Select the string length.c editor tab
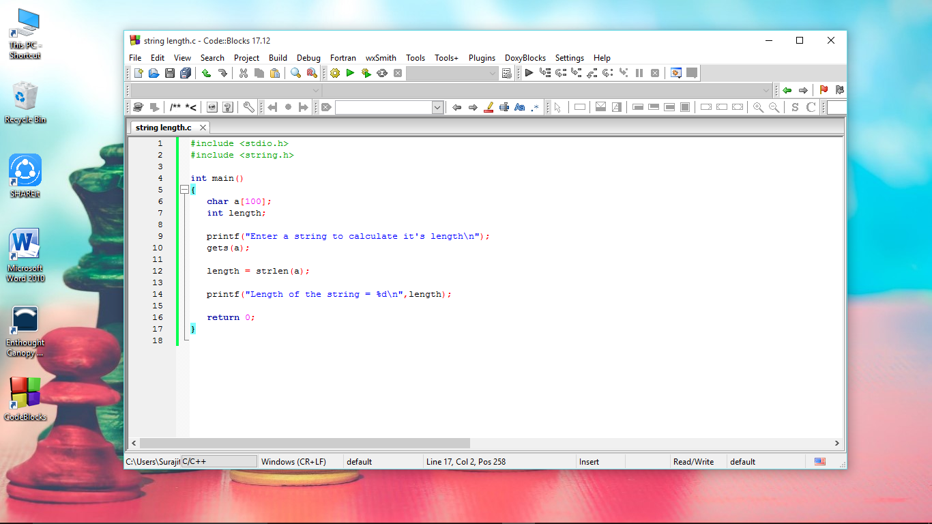 164,128
